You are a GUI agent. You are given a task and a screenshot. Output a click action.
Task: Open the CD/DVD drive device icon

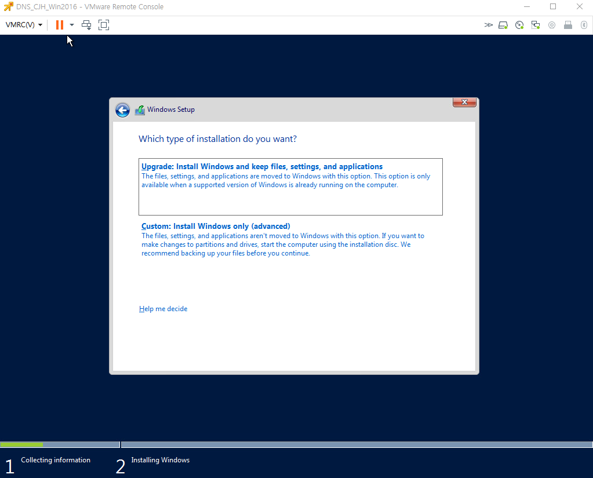519,25
